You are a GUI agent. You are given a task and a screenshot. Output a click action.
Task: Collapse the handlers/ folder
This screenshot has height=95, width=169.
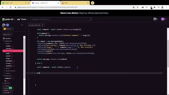[x=7, y=76]
